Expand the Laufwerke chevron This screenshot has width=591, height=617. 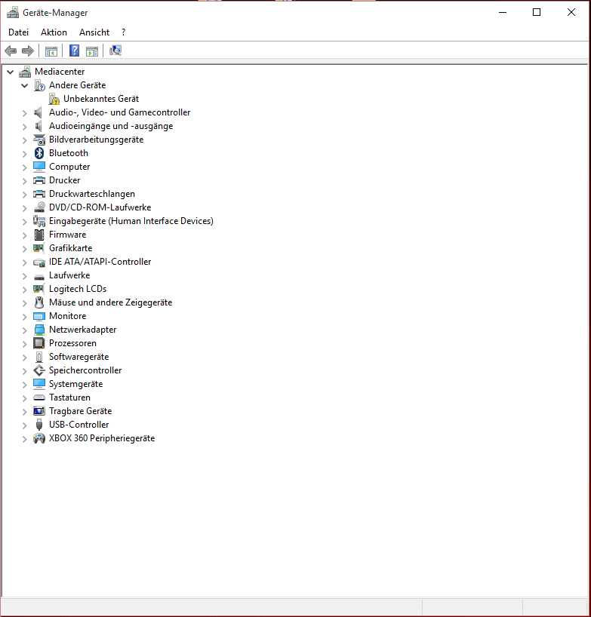click(x=25, y=276)
